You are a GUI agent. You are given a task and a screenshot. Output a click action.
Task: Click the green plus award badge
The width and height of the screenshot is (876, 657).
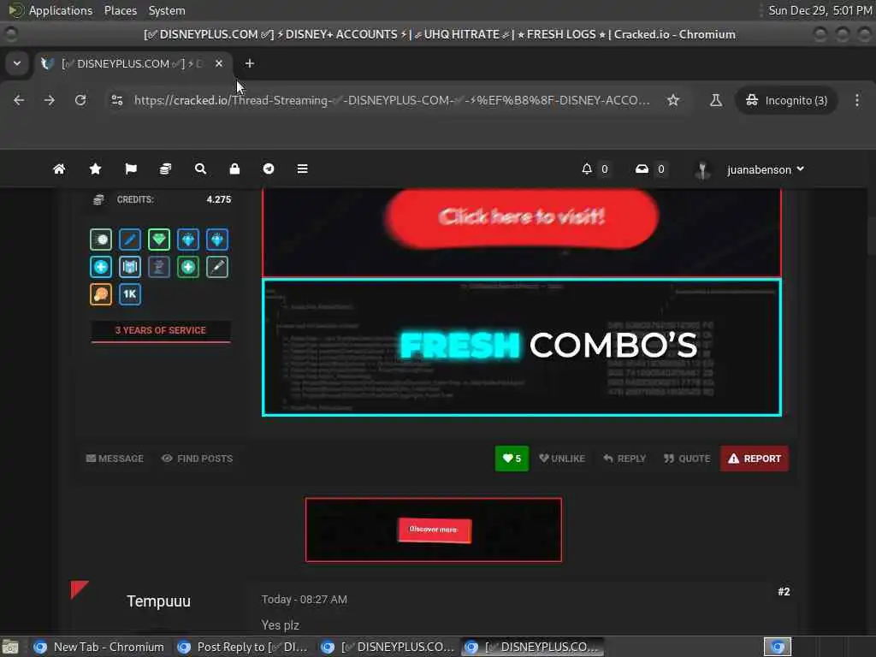click(x=188, y=267)
